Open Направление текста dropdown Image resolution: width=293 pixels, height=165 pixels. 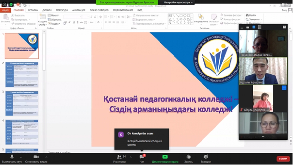(x=146, y=15)
